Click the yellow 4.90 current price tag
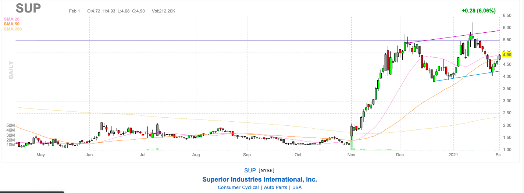This screenshot has height=193, width=524. tap(507, 55)
